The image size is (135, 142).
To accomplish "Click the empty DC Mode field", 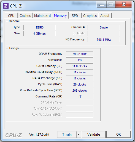I will click(104, 33).
